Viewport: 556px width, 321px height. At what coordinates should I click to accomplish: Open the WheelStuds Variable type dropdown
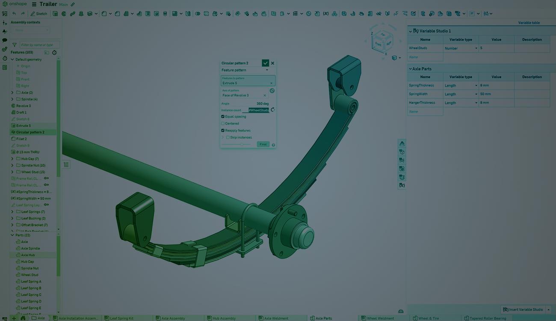point(476,48)
